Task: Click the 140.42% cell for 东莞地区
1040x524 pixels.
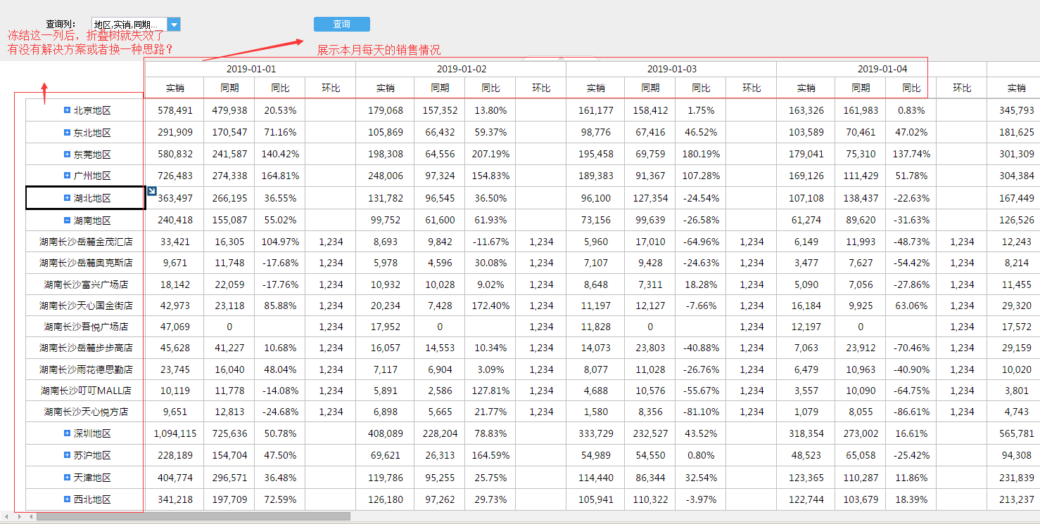Action: click(280, 154)
